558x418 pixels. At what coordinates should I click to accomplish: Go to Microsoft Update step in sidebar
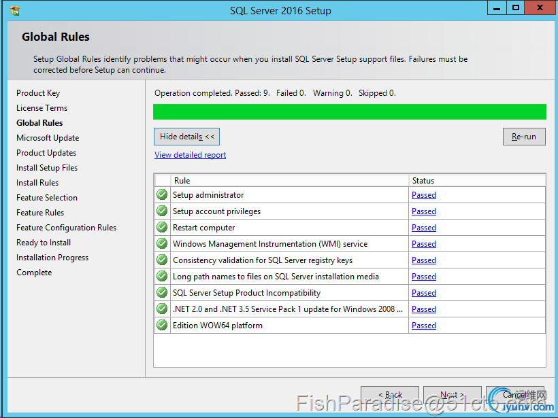pos(48,138)
